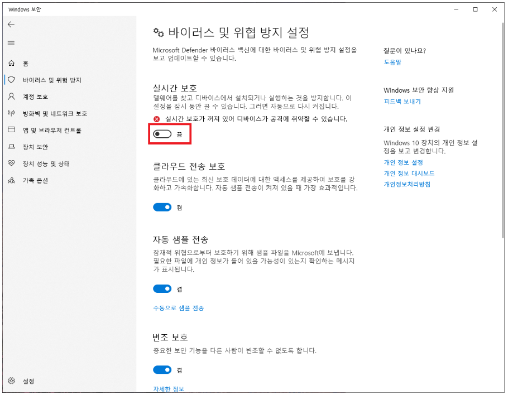The width and height of the screenshot is (508, 395).
Task: Go back with the arrow icon
Action: click(11, 25)
